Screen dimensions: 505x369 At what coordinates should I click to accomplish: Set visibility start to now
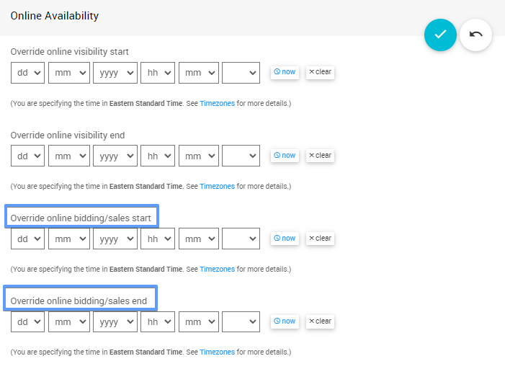tap(285, 72)
